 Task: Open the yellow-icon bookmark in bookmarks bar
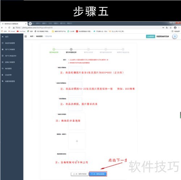(59, 32)
